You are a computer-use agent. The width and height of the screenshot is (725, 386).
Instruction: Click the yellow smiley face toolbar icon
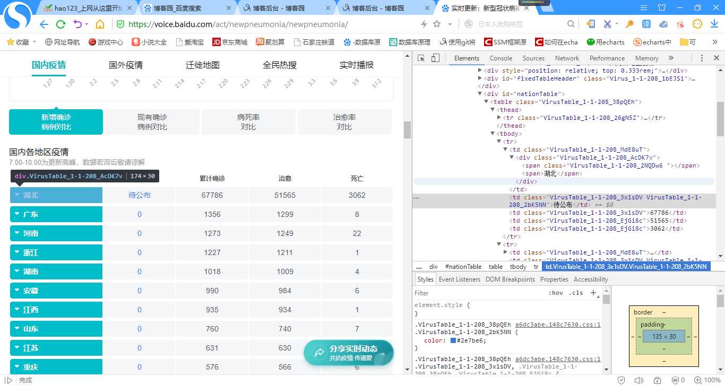pos(697,24)
